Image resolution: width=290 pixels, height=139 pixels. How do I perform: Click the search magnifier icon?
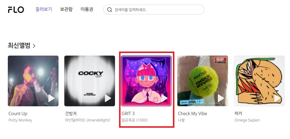pos(110,10)
